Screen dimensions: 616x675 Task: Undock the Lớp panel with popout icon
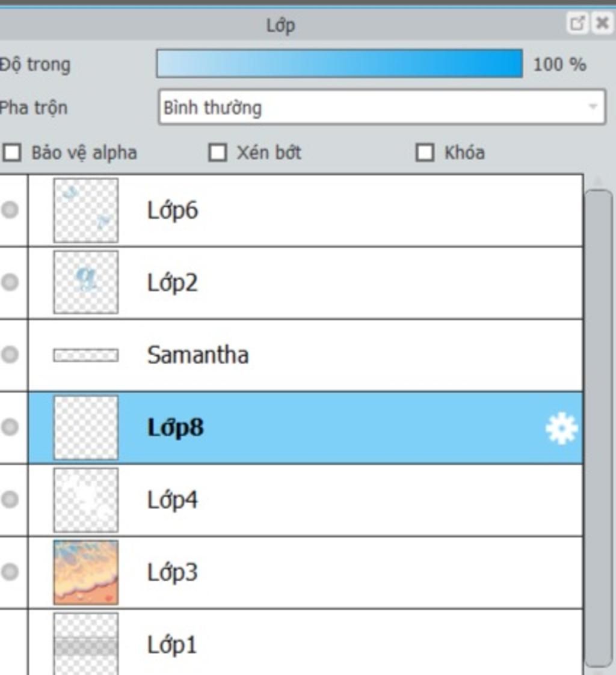point(578,23)
